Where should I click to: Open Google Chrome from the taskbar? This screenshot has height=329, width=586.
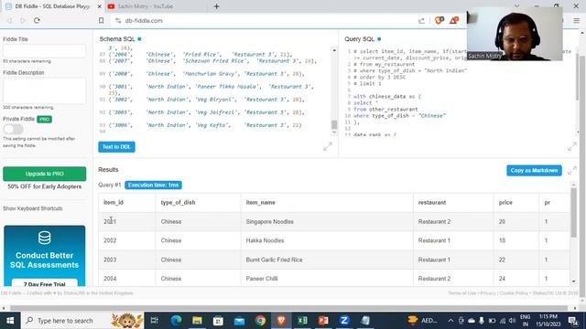tap(260, 321)
